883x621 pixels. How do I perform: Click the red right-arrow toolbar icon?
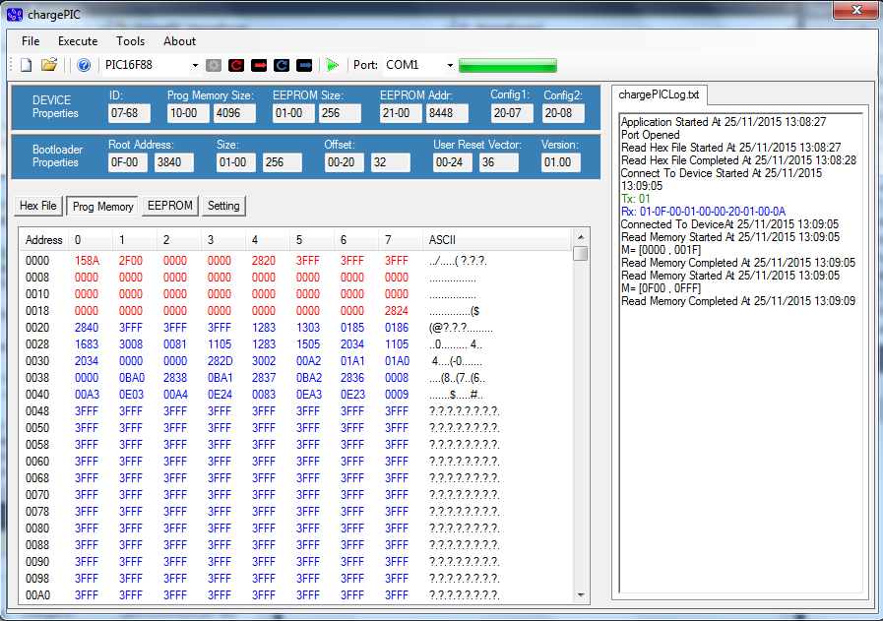click(x=259, y=65)
